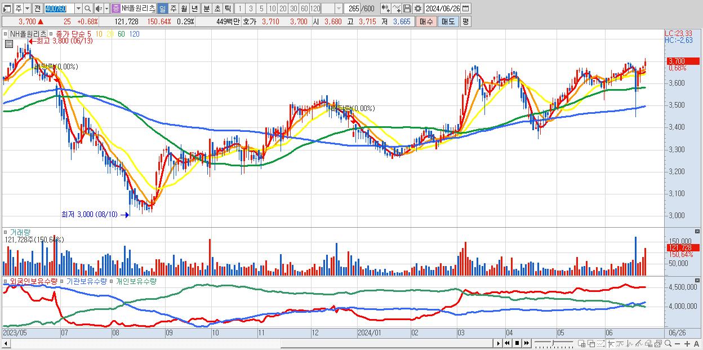Toggle the side panel icon at far left
This screenshot has width=703, height=350.
point(7,8)
